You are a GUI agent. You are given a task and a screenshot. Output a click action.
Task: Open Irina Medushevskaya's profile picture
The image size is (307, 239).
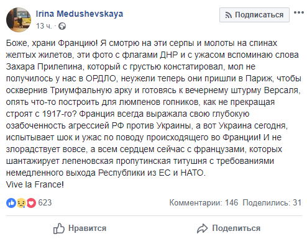(19, 20)
